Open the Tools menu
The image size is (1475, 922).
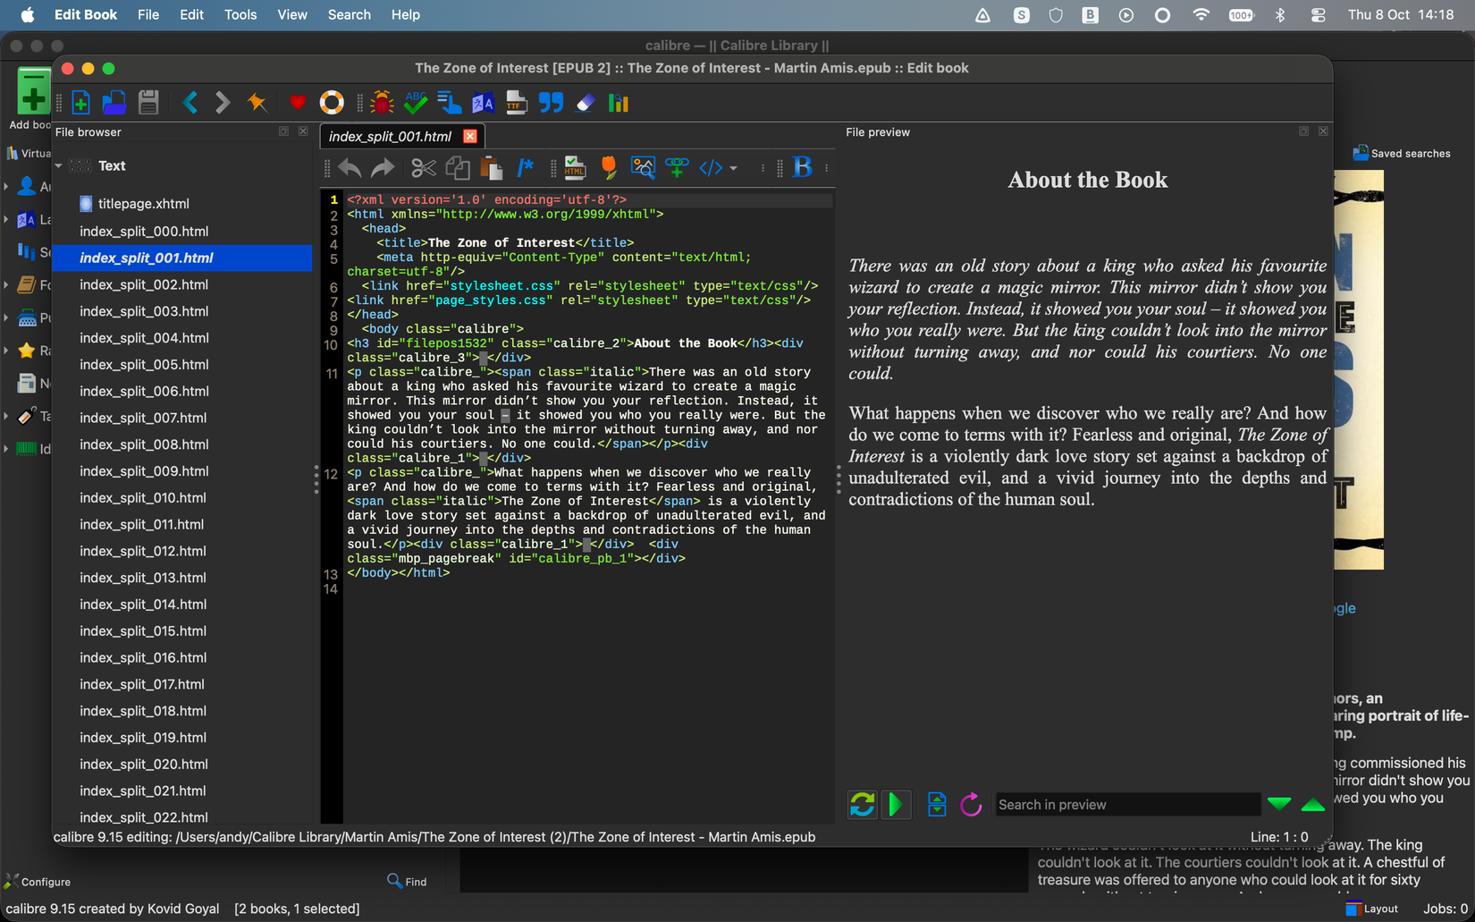pyautogui.click(x=240, y=14)
